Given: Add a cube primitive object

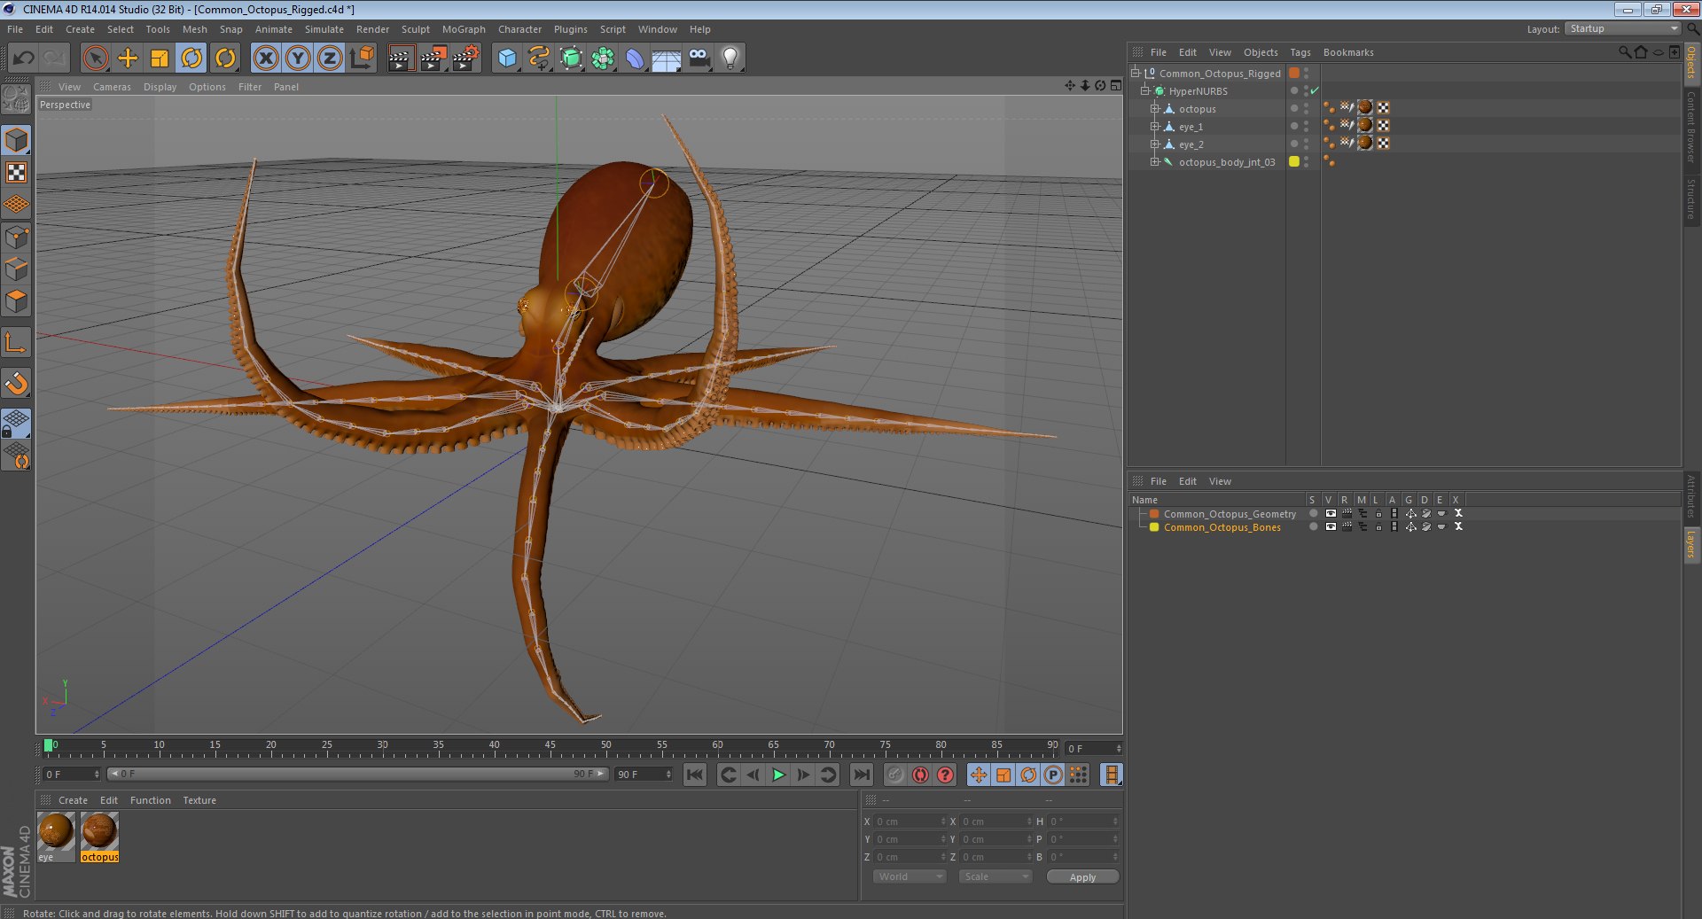Looking at the screenshot, I should pyautogui.click(x=507, y=58).
